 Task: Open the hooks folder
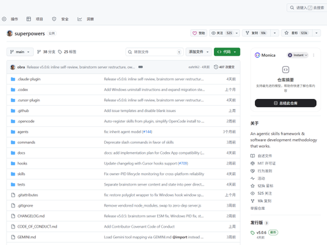[x=22, y=163]
